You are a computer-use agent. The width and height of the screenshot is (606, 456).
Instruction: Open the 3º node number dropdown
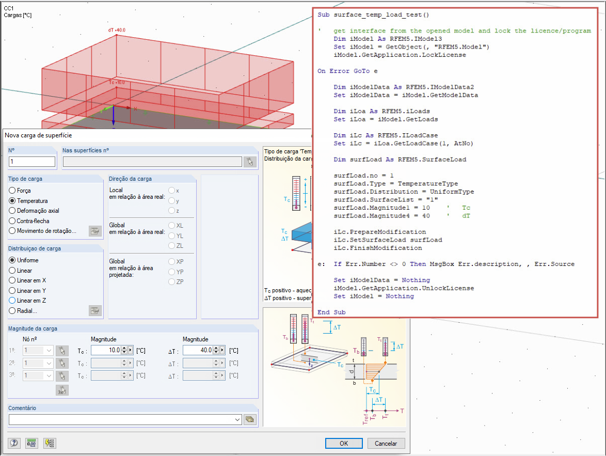click(x=49, y=375)
